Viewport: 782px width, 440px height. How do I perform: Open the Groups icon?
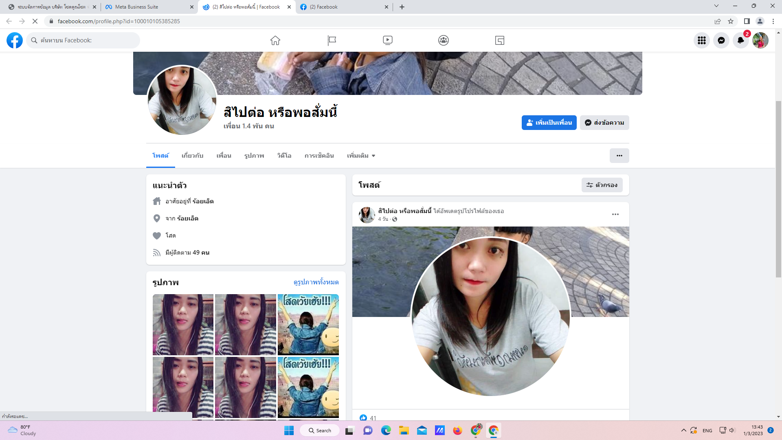(444, 40)
